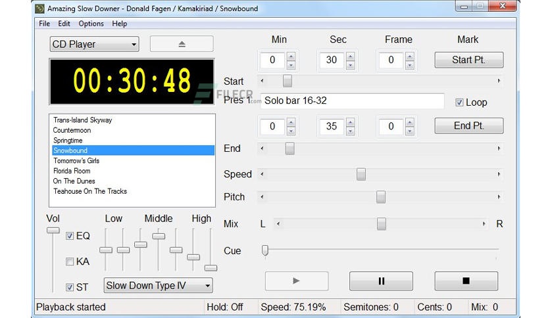Click left arrow of Start slider

point(262,81)
